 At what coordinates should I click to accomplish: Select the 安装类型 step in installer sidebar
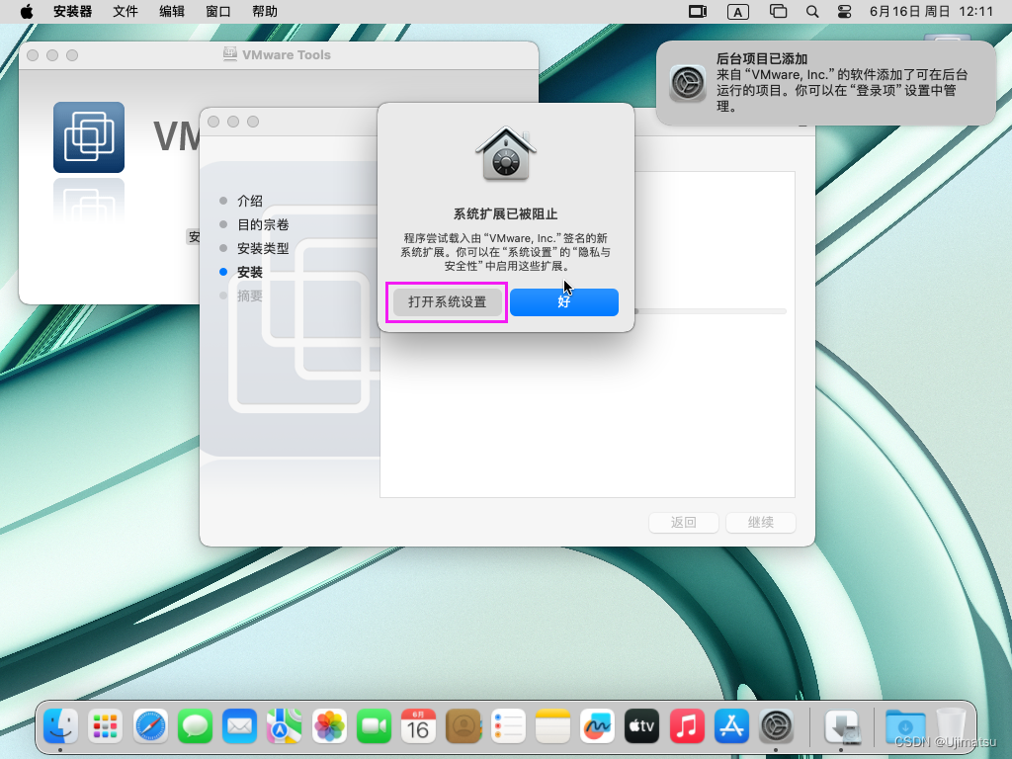263,248
